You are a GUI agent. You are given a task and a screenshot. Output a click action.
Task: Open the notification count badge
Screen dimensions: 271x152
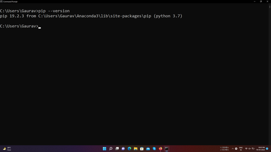click(x=267, y=148)
